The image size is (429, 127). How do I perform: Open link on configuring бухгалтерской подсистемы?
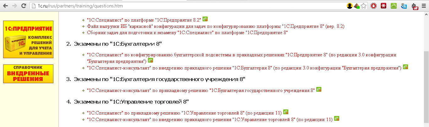pyautogui.click(x=242, y=58)
